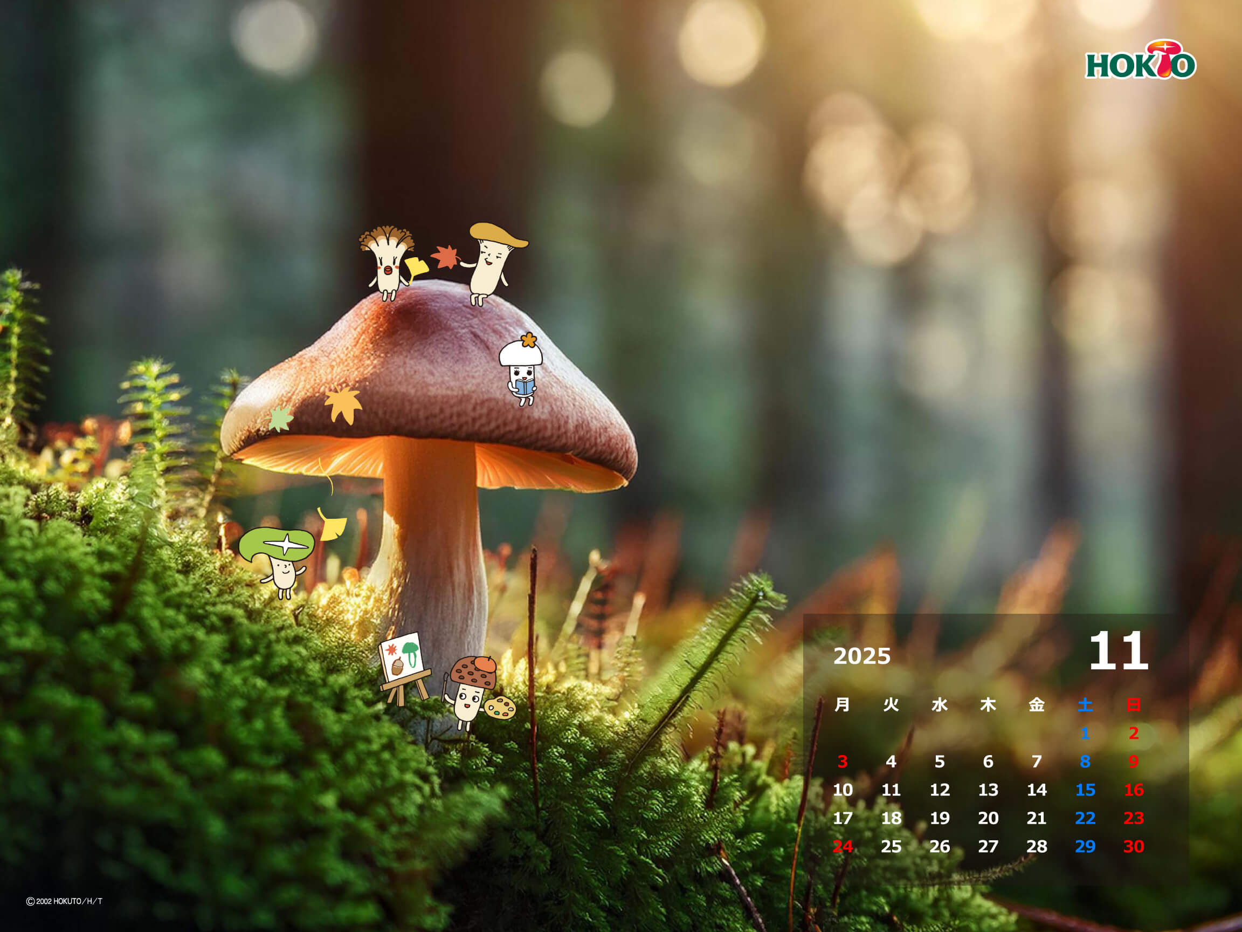Image resolution: width=1242 pixels, height=932 pixels.
Task: Select date 15 in the calendar
Action: 1085,790
